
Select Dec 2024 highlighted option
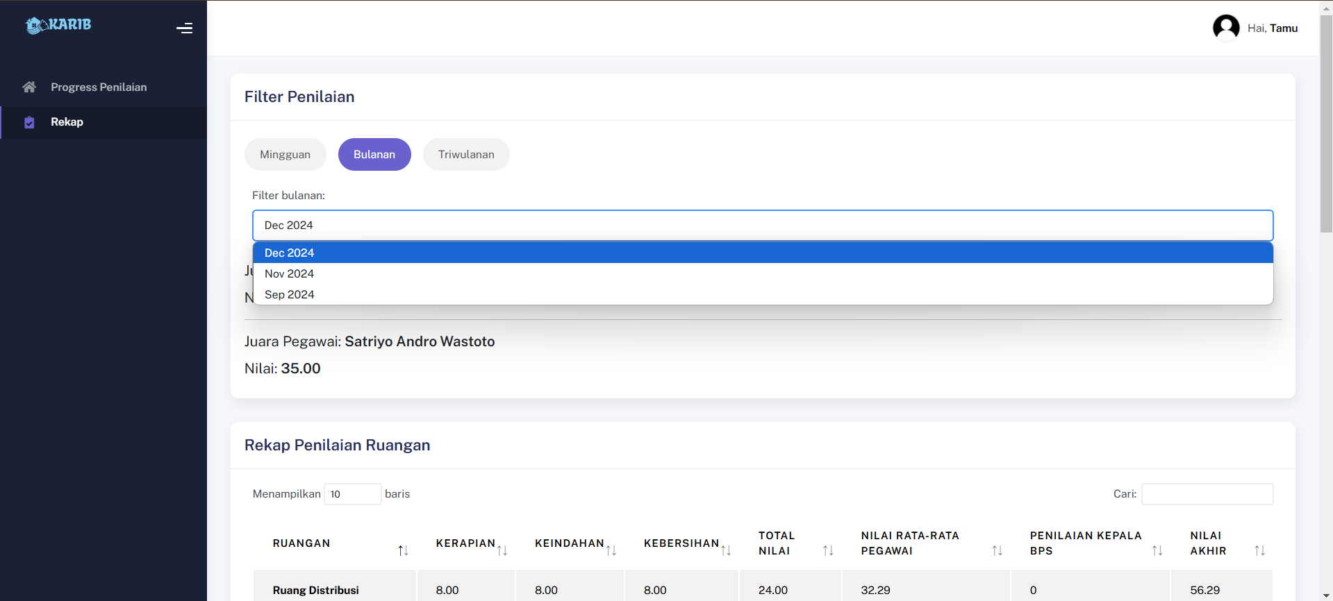point(290,253)
